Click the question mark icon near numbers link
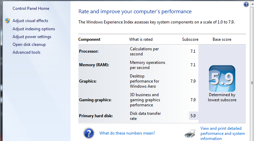 [89, 133]
